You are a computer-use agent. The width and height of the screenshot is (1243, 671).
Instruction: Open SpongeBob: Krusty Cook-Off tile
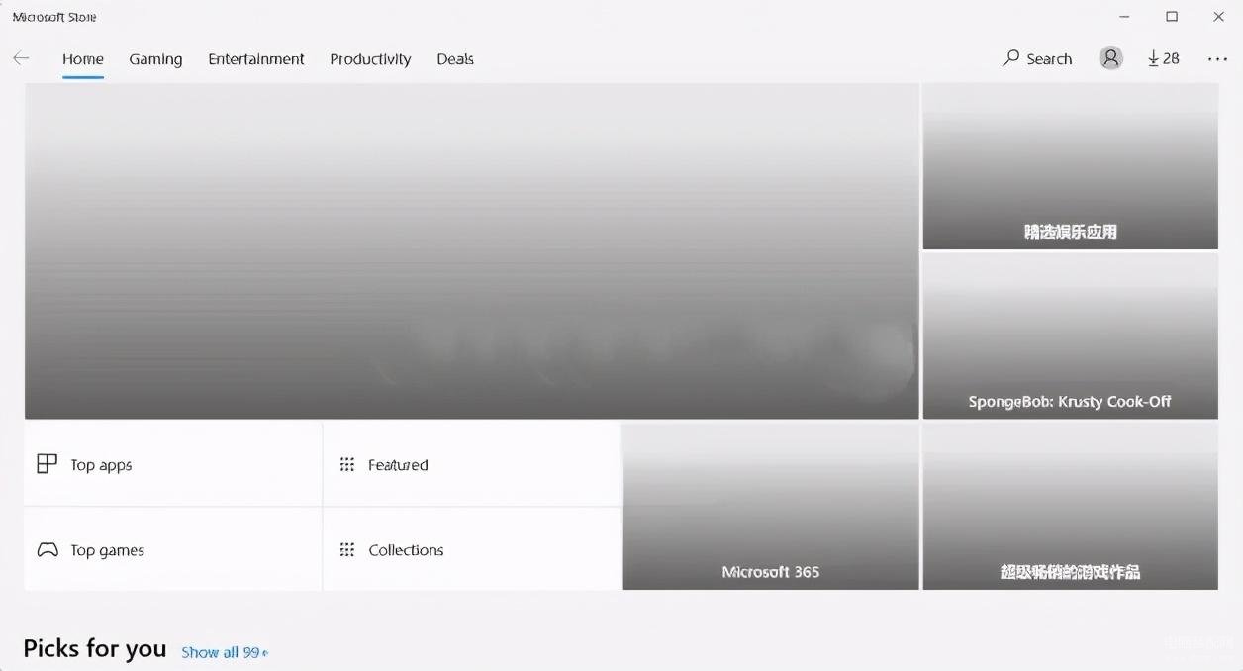point(1070,335)
